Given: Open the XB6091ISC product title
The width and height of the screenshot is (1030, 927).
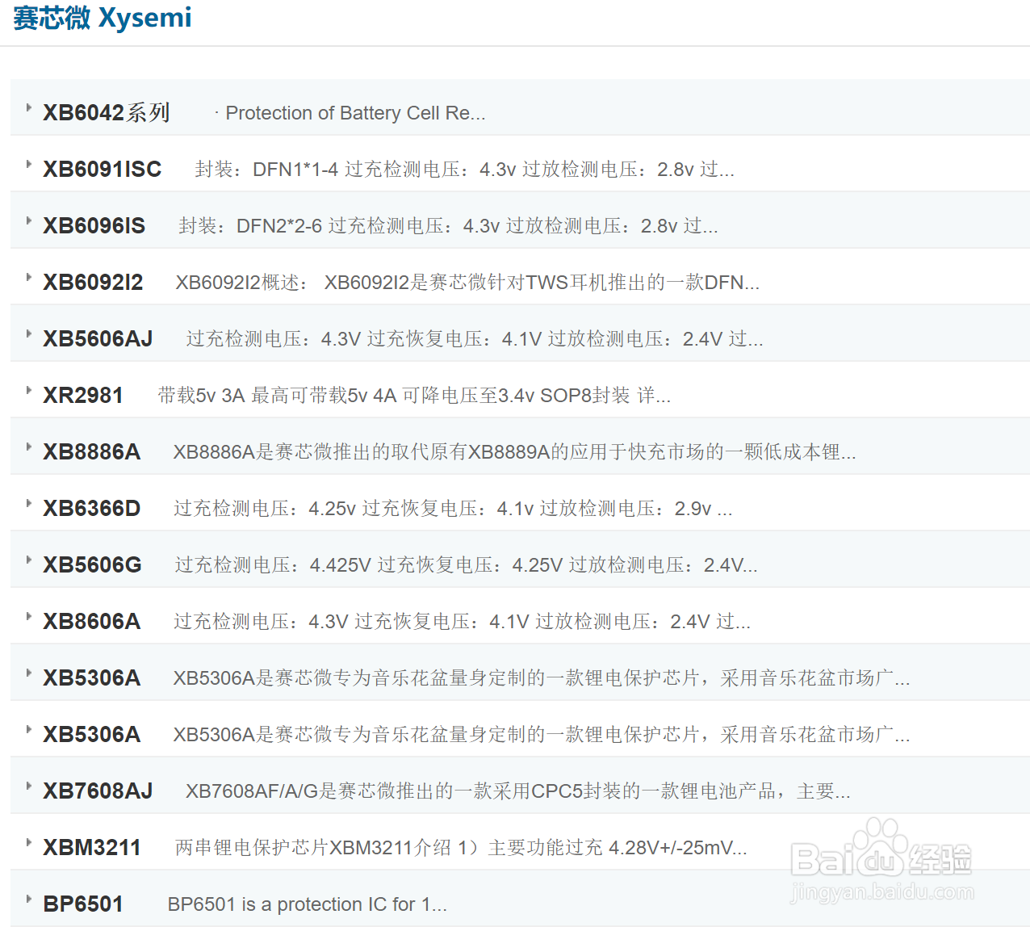Looking at the screenshot, I should coord(103,169).
